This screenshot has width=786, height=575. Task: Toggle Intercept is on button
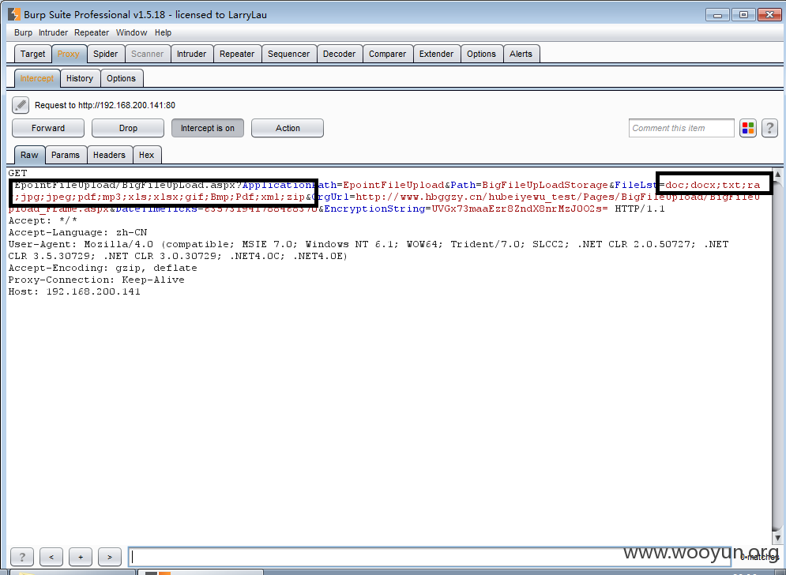click(208, 128)
